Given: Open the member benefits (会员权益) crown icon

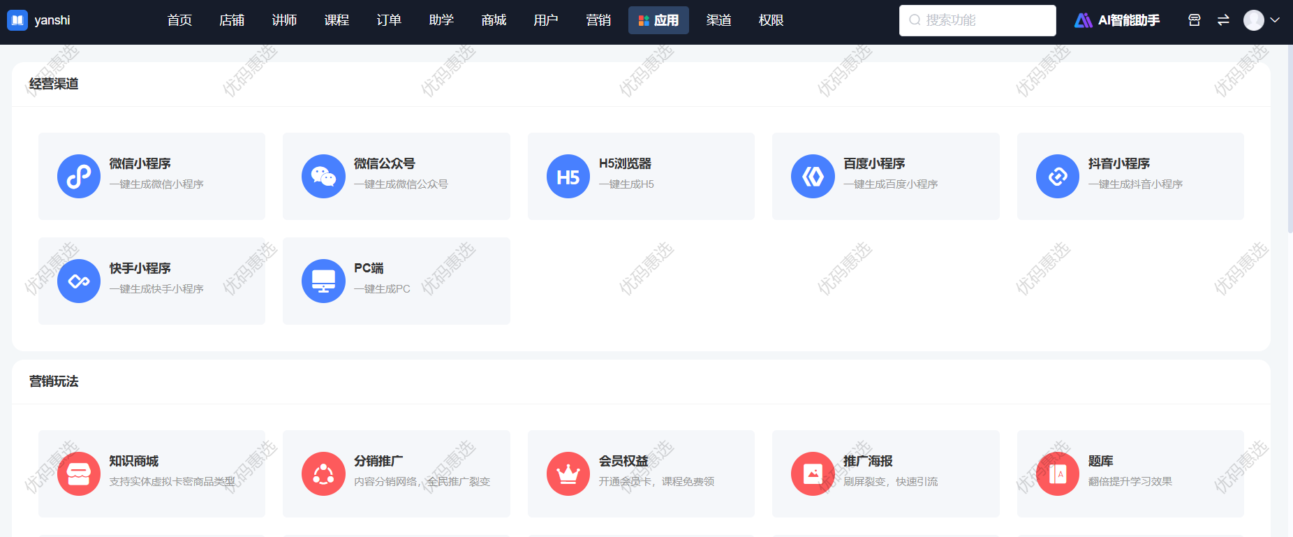Looking at the screenshot, I should pyautogui.click(x=568, y=474).
